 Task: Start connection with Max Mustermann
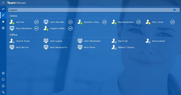pyautogui.click(x=139, y=22)
